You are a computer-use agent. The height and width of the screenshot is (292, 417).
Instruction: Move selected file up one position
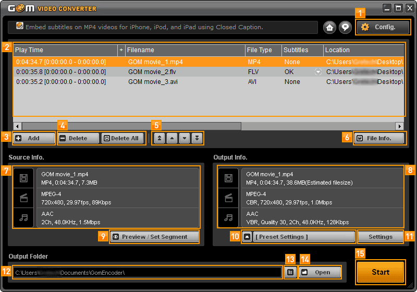click(x=172, y=138)
